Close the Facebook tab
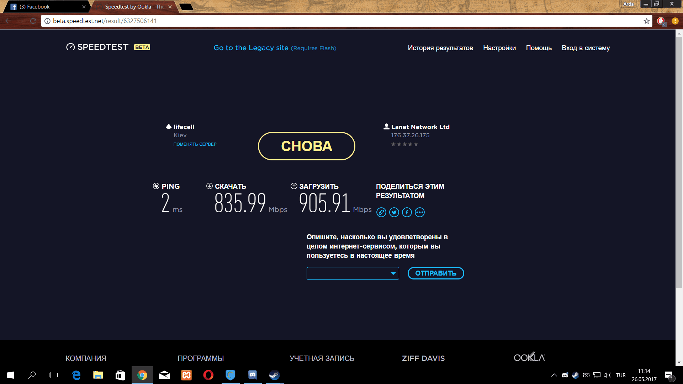This screenshot has width=683, height=384. [84, 7]
